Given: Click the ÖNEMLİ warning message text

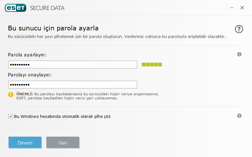Looking at the screenshot, I should (x=88, y=96).
